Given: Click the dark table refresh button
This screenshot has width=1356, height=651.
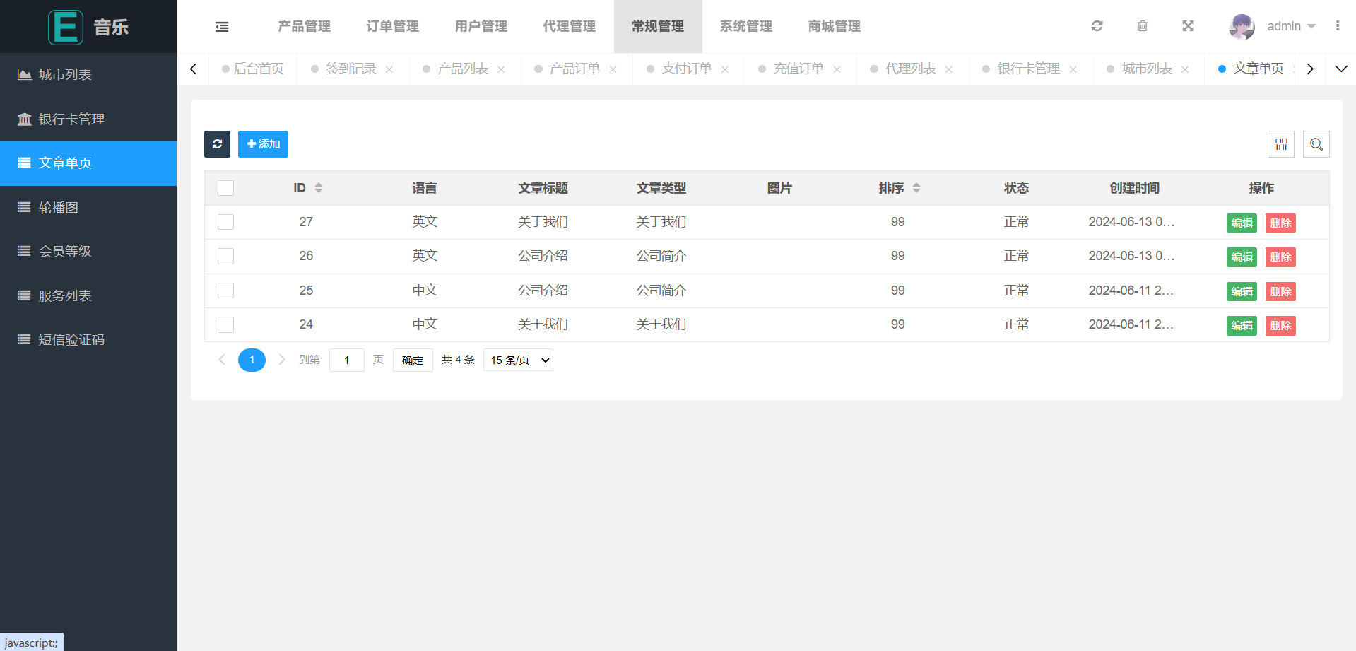Looking at the screenshot, I should click(x=217, y=144).
